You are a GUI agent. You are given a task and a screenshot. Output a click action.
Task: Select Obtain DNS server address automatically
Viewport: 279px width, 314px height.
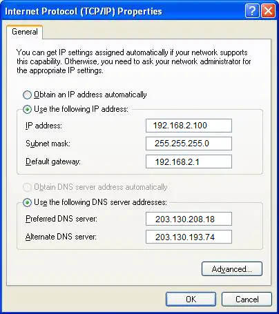point(27,187)
